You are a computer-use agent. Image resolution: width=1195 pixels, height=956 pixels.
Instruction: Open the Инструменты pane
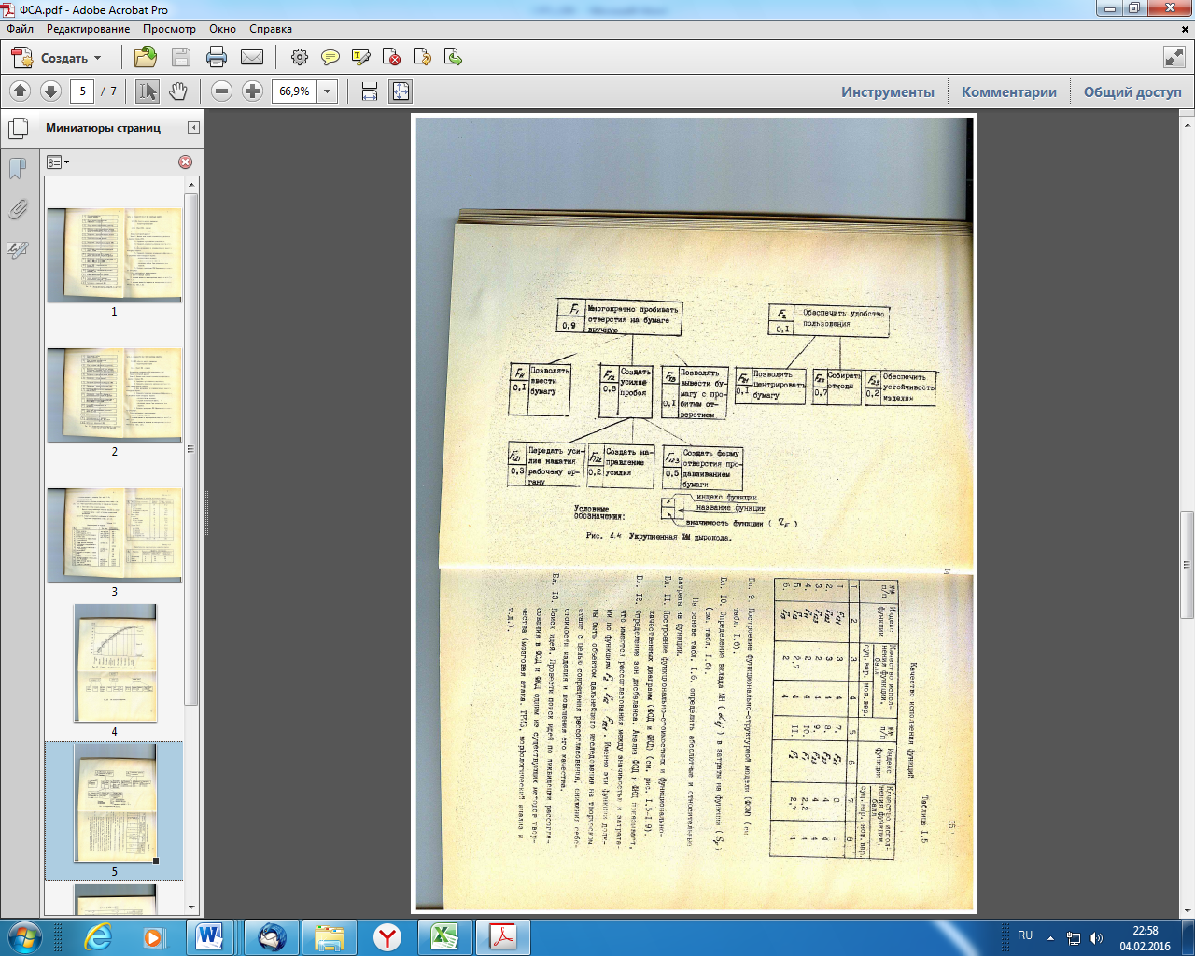(x=888, y=91)
